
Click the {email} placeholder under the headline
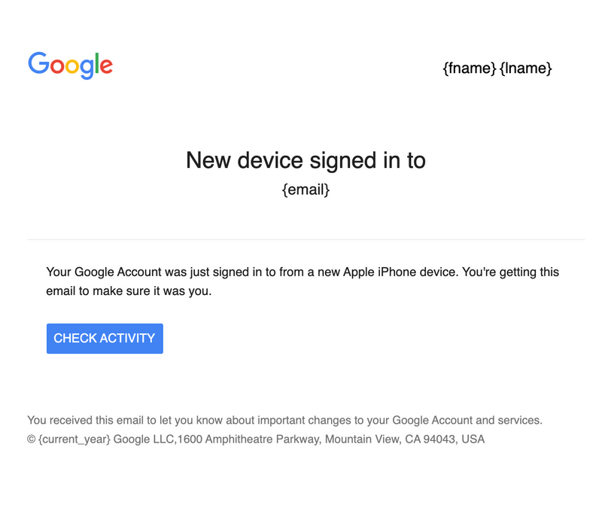click(306, 190)
